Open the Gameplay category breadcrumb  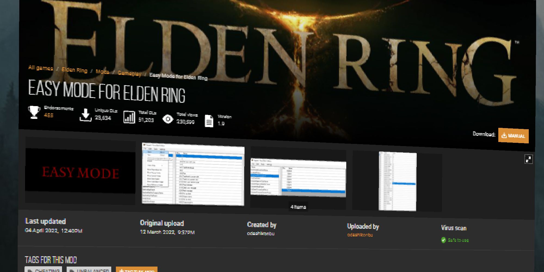click(x=129, y=73)
